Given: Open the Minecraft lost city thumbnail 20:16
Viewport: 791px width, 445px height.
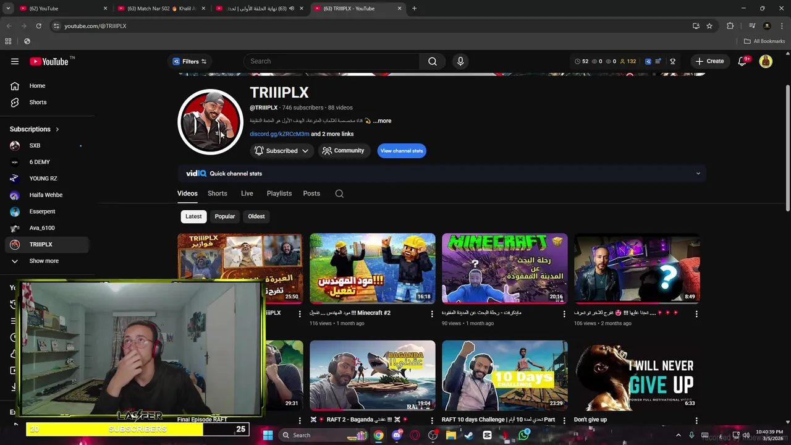Looking at the screenshot, I should pos(505,268).
